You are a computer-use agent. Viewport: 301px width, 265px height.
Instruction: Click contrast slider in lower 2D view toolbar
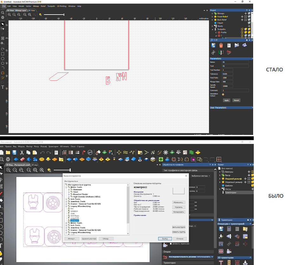pos(62,170)
